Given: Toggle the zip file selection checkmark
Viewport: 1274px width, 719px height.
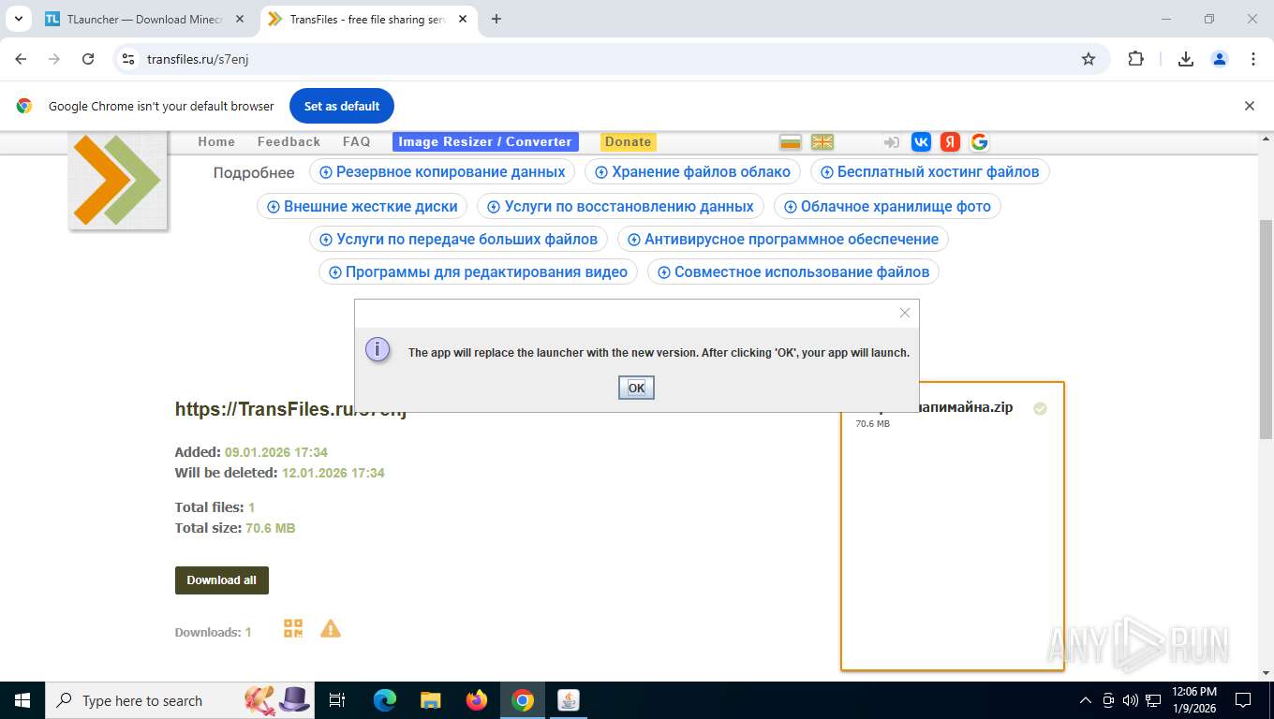Looking at the screenshot, I should pyautogui.click(x=1040, y=409).
